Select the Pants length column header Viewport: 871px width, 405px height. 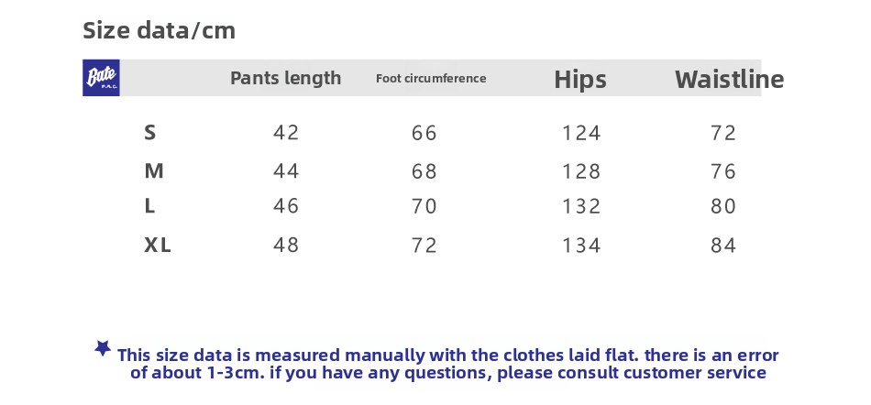[285, 79]
